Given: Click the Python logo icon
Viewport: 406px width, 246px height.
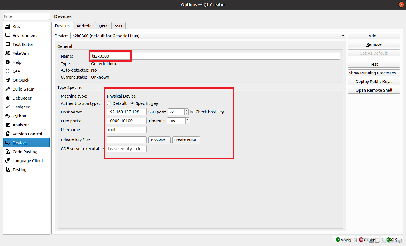Looking at the screenshot, I should pyautogui.click(x=8, y=116).
